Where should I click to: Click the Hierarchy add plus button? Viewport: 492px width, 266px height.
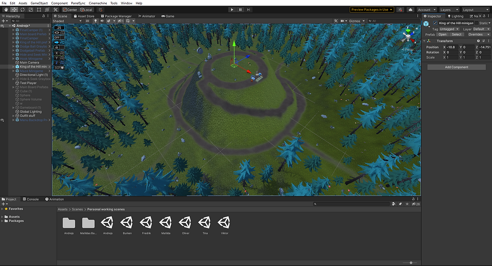pos(3,21)
